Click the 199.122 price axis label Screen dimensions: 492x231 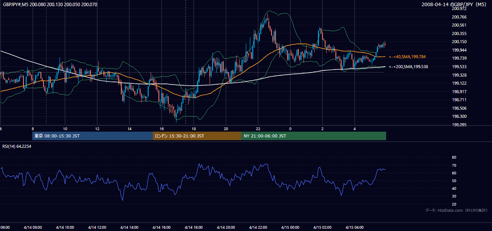(459, 83)
